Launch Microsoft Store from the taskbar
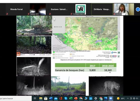 tap(46, 98)
